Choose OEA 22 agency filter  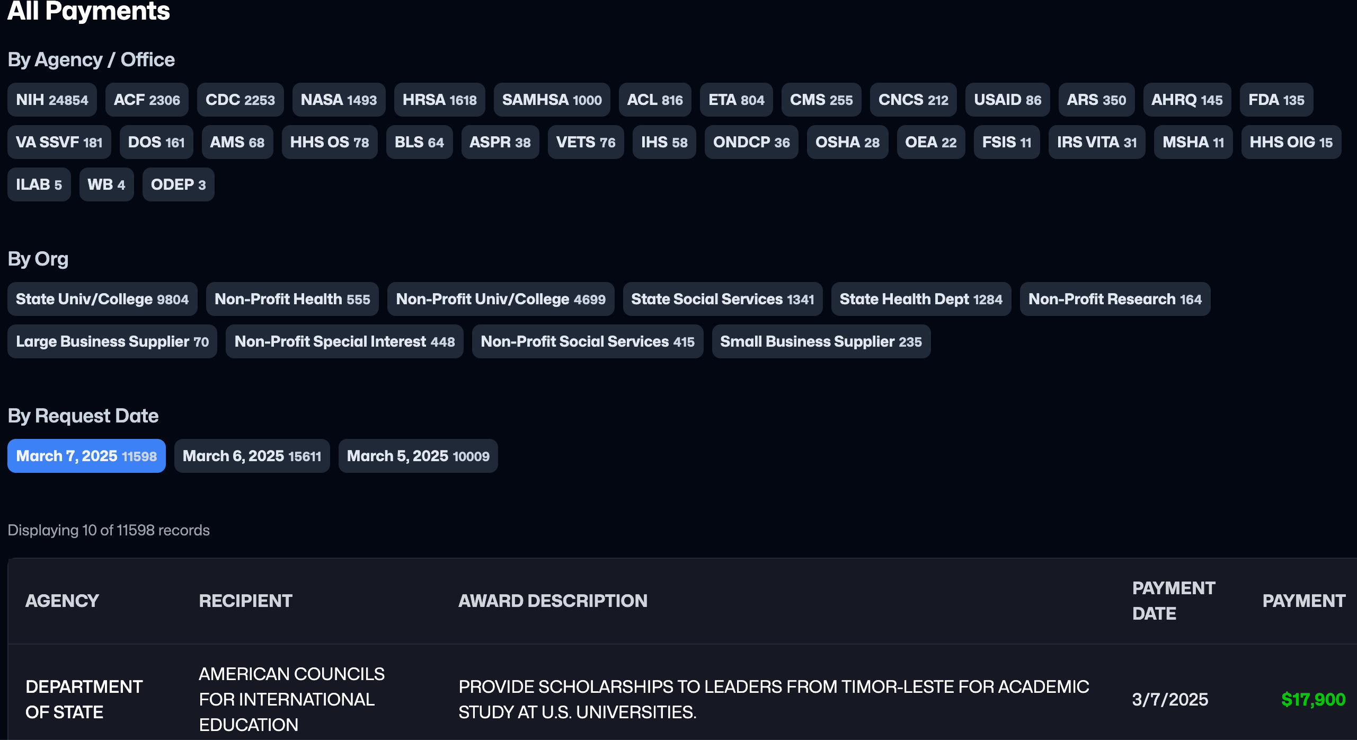(930, 142)
